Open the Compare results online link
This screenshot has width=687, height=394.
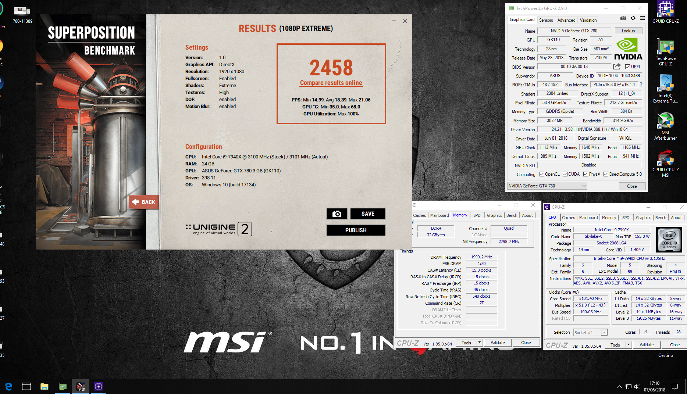pos(331,83)
